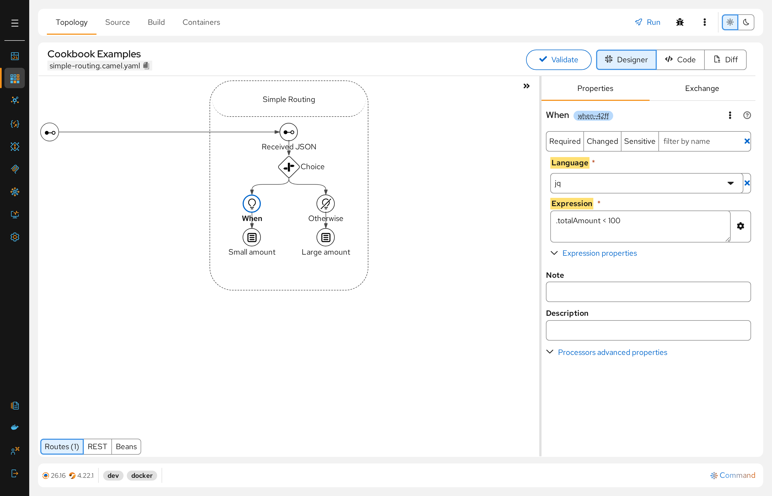Open the dashboard icon in sidebar

coord(15,56)
